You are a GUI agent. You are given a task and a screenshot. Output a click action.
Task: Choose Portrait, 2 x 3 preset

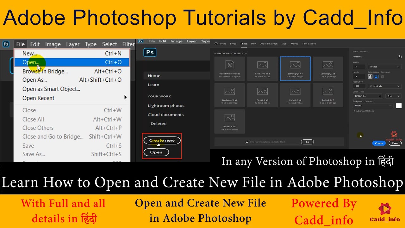(x=262, y=95)
